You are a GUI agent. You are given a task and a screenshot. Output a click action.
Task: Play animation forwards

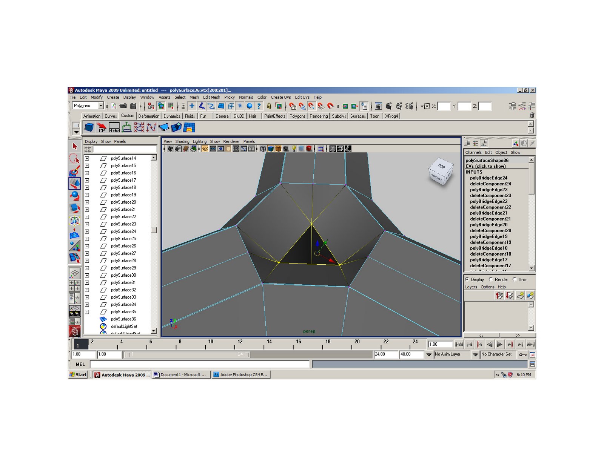tap(499, 344)
